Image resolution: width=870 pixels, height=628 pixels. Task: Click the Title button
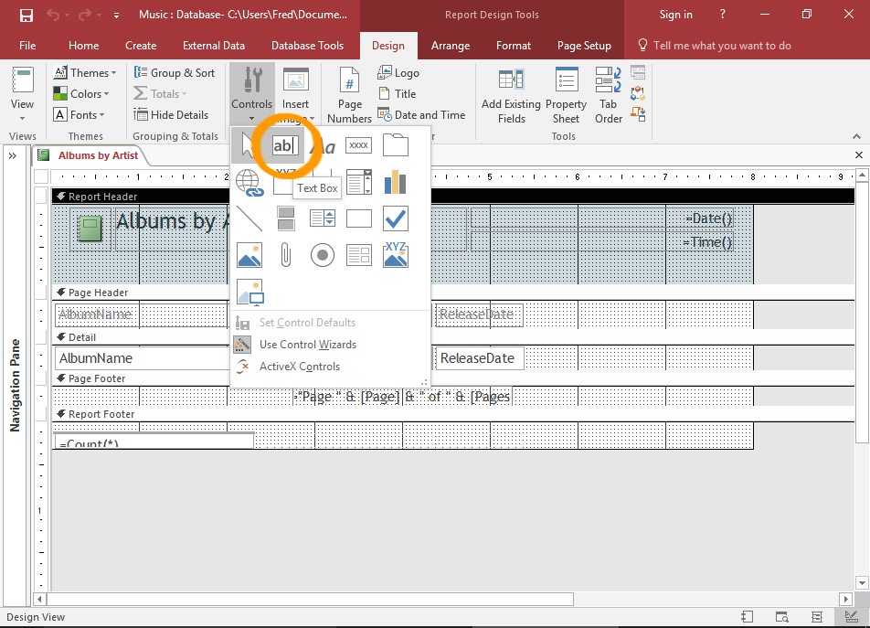pos(398,94)
